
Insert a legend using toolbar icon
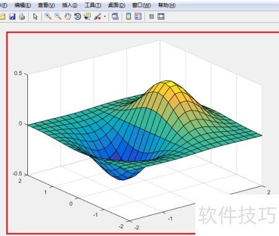[x=138, y=16]
